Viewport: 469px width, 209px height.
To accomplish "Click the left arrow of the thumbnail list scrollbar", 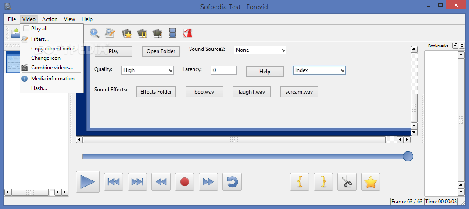I will click(x=8, y=192).
